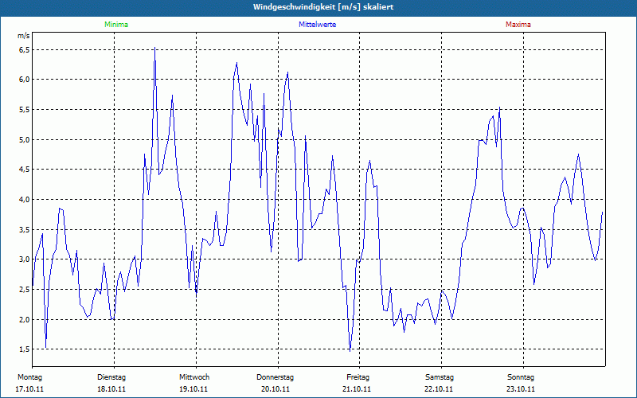Click the 5,0 y-axis value
This screenshot has height=398, width=637.
click(25, 140)
